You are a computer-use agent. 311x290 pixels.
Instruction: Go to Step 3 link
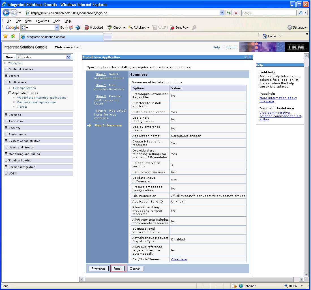101,96
